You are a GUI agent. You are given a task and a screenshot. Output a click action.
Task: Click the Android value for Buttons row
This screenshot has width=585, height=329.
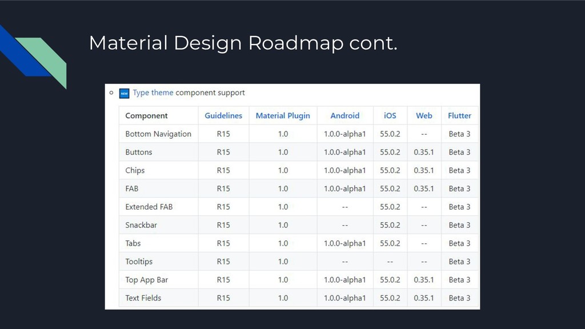[x=344, y=152]
